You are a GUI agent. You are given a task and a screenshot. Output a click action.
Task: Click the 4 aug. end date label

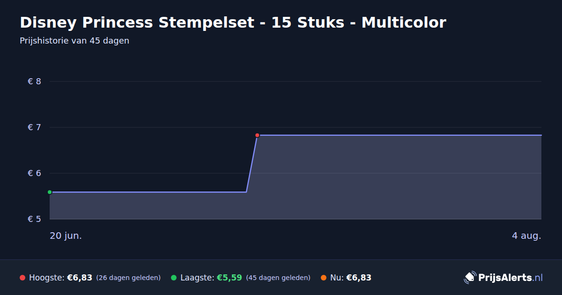pyautogui.click(x=526, y=236)
